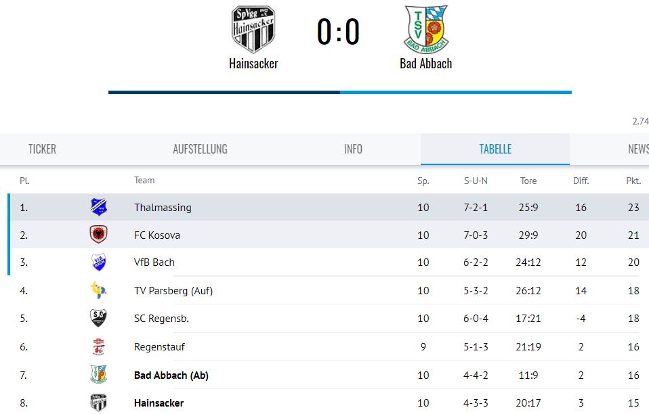Click the Regenstauf club logo
The image size is (649, 414).
pyautogui.click(x=98, y=346)
